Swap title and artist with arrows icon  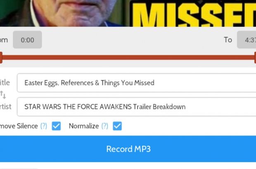coord(3,95)
